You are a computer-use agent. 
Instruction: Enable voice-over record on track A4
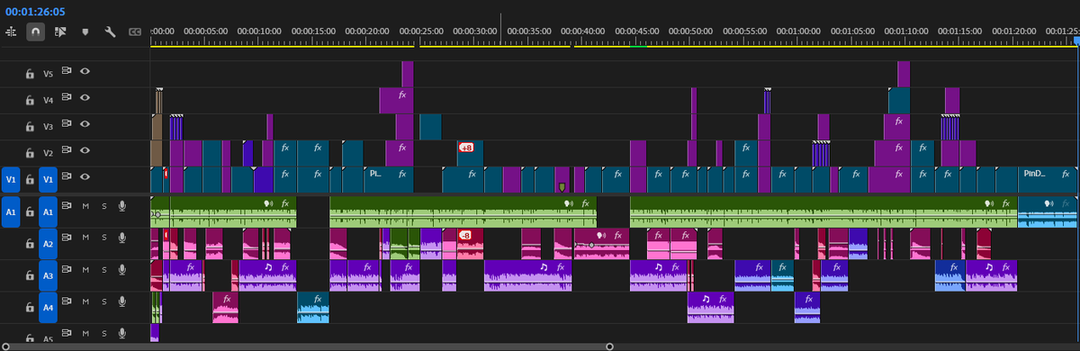(121, 302)
